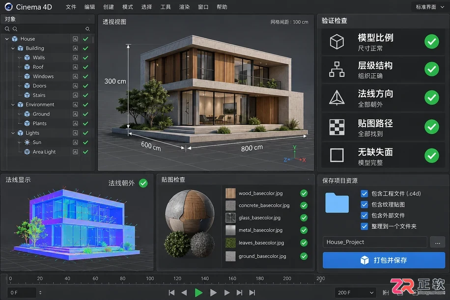Click the 模型比例 cube icon
450x300 pixels.
pyautogui.click(x=337, y=42)
